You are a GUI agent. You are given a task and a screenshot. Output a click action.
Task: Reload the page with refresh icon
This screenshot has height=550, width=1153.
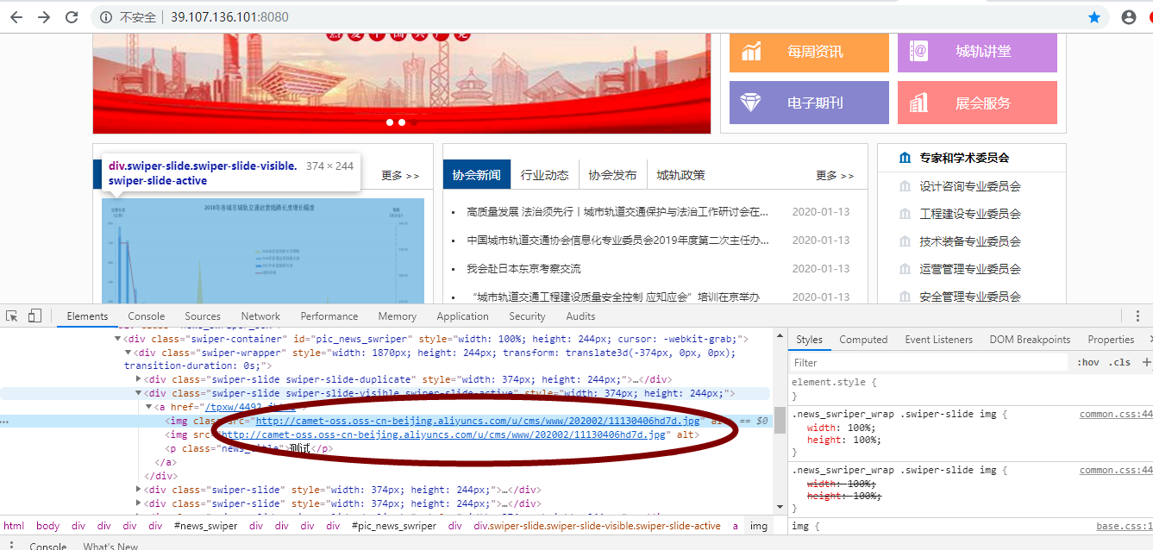pyautogui.click(x=72, y=17)
